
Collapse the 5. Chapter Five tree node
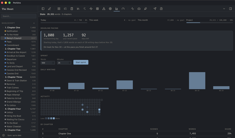pyautogui.click(x=3, y=130)
